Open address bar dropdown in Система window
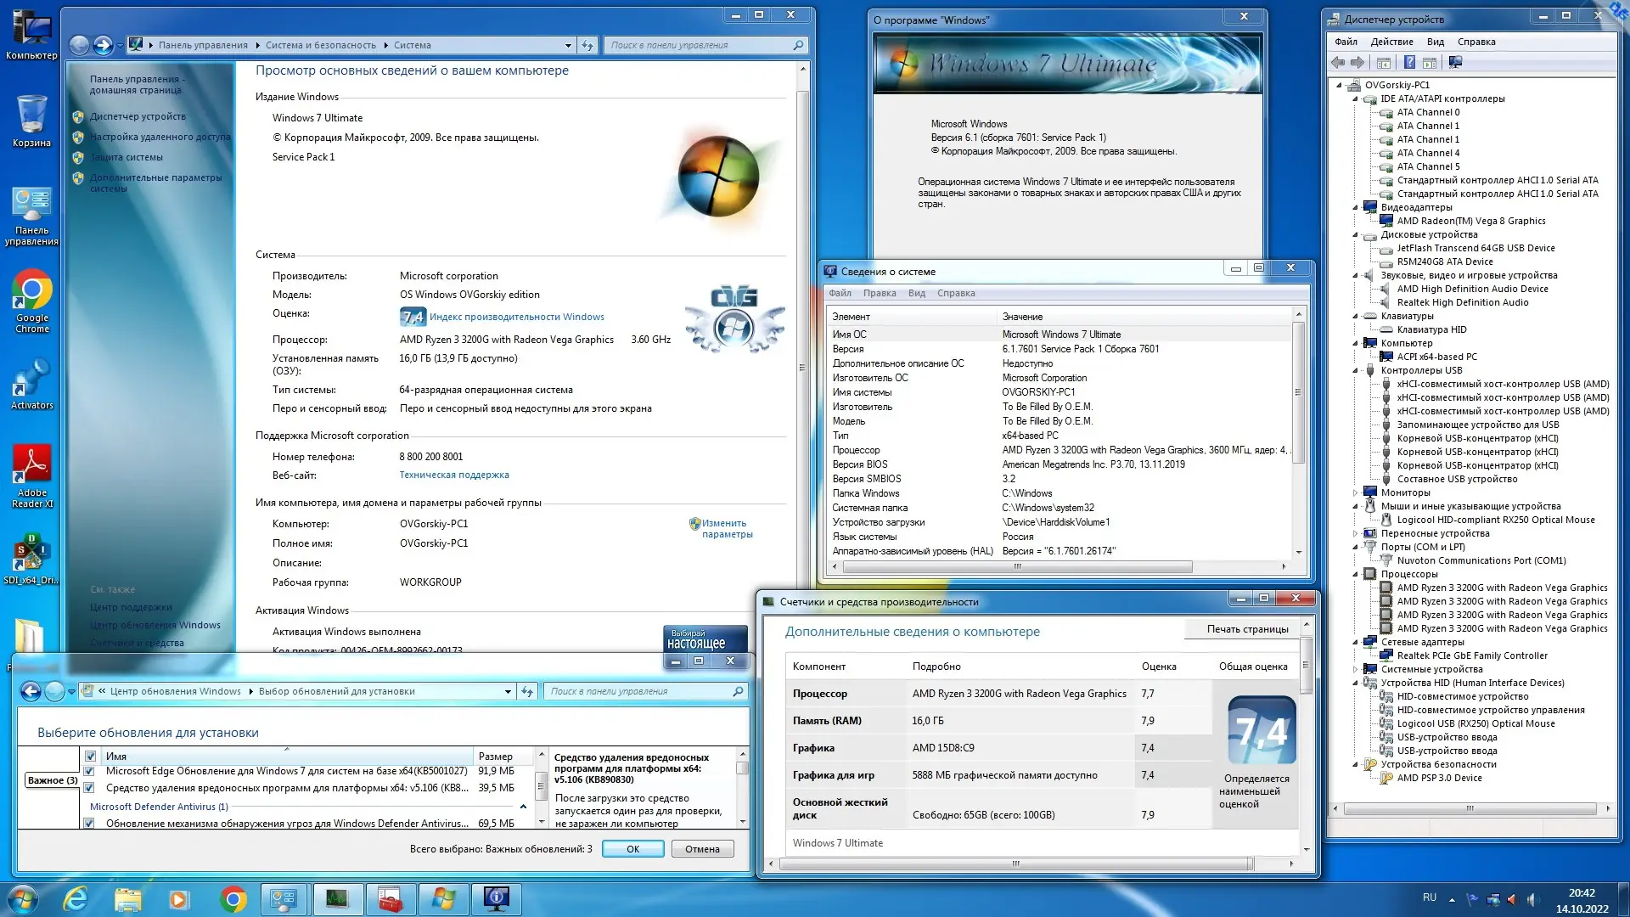Image resolution: width=1630 pixels, height=917 pixels. (568, 45)
